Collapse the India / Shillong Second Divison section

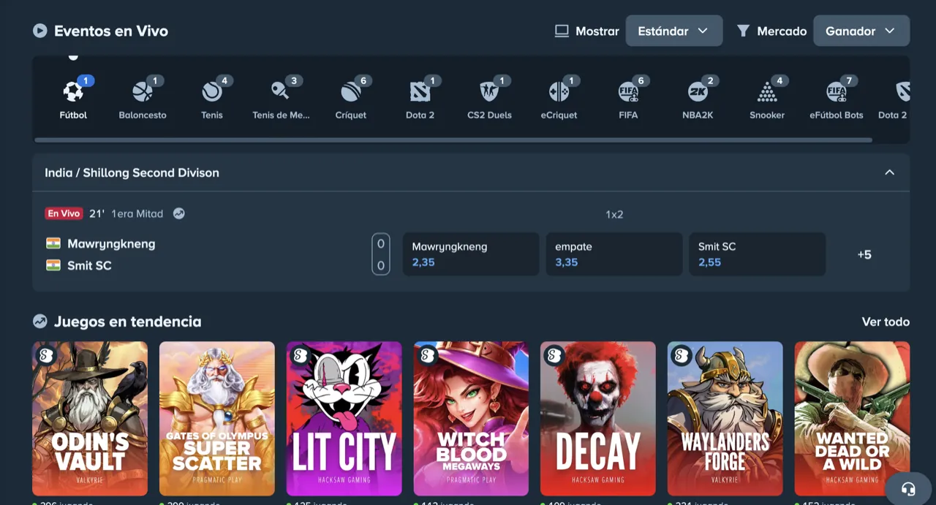pyautogui.click(x=890, y=172)
